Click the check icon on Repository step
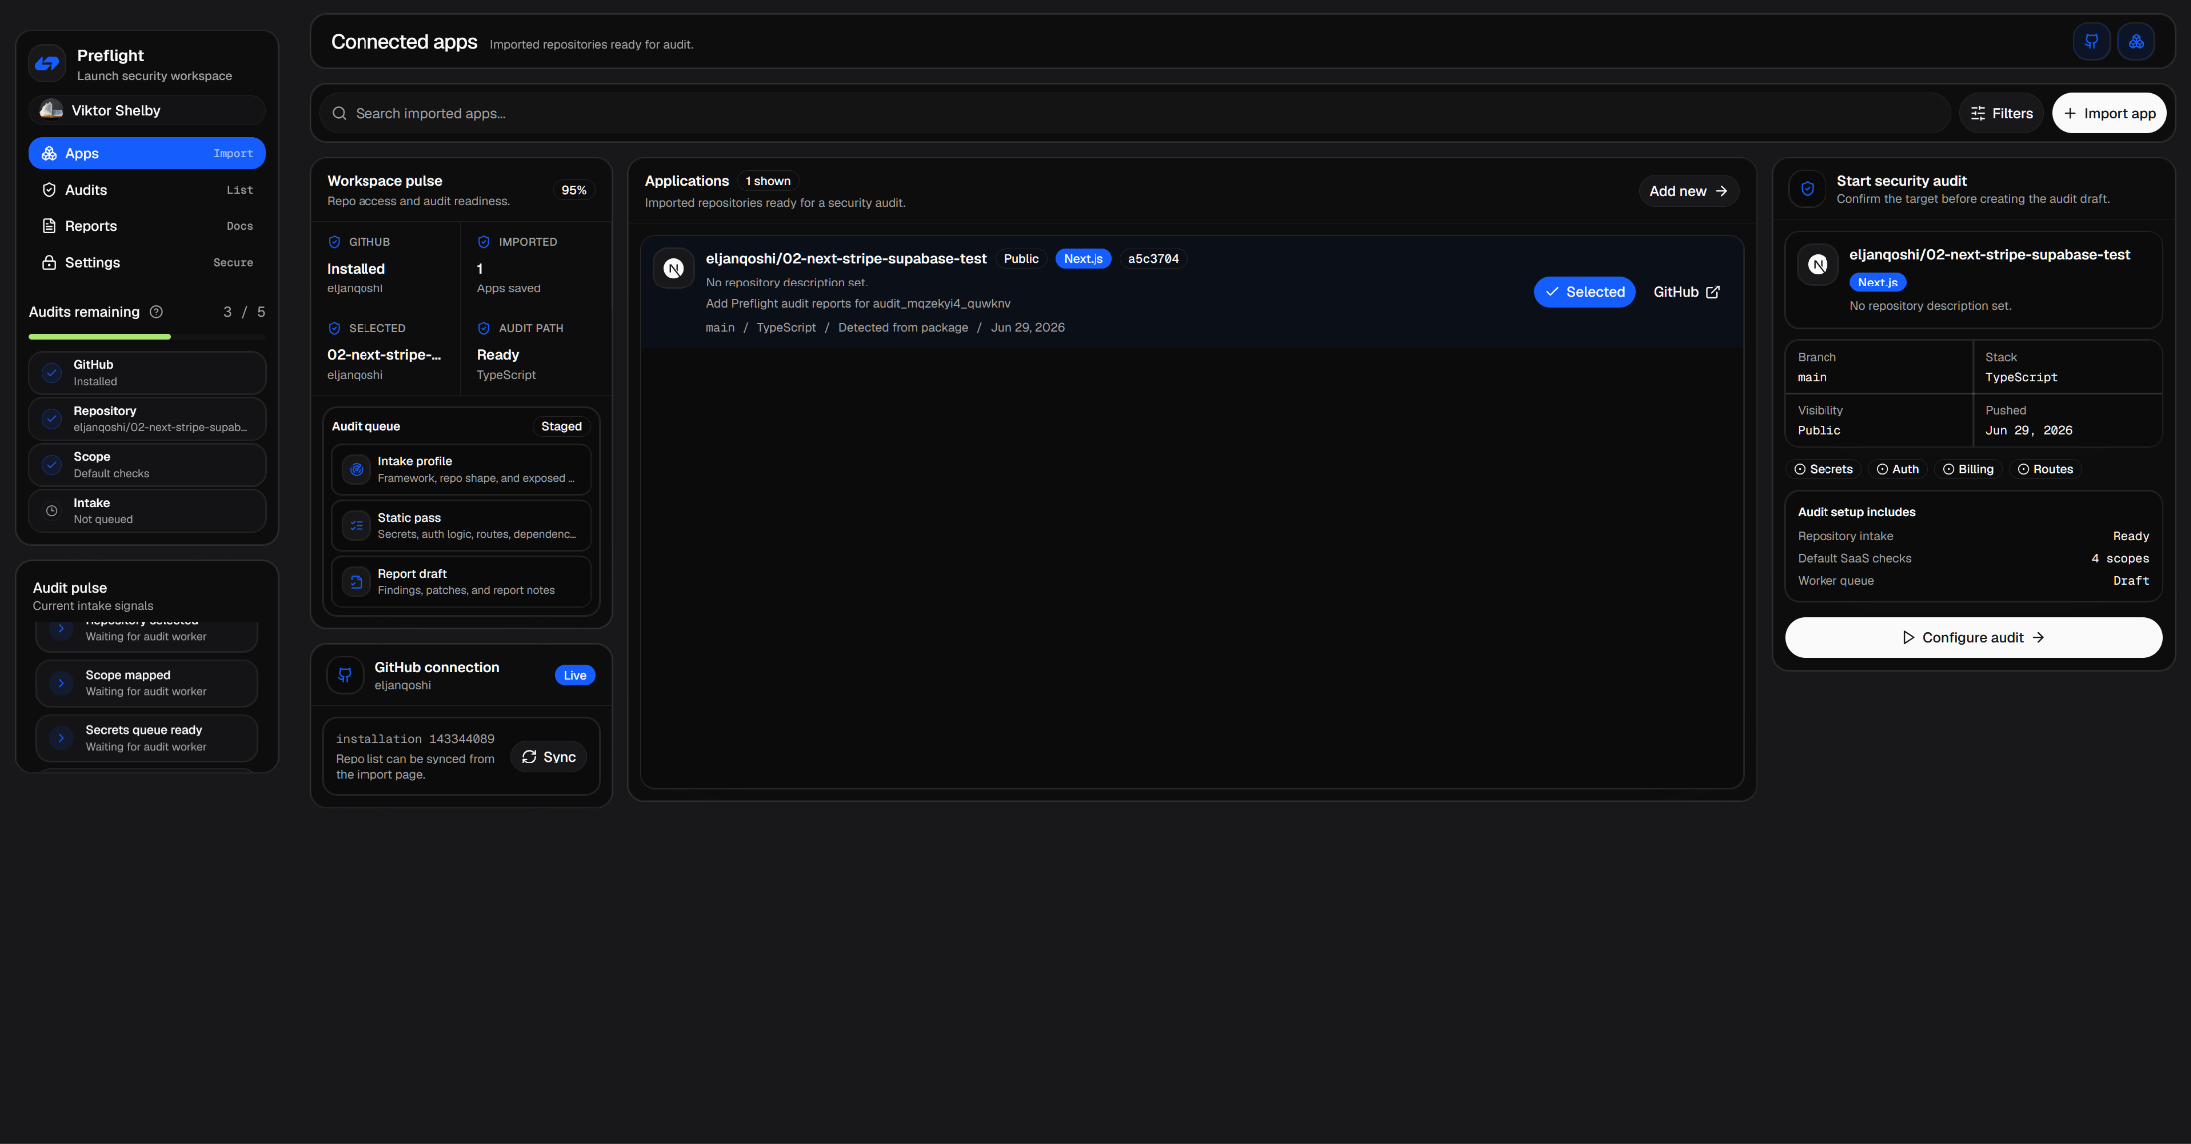This screenshot has height=1144, width=2191. (x=52, y=419)
